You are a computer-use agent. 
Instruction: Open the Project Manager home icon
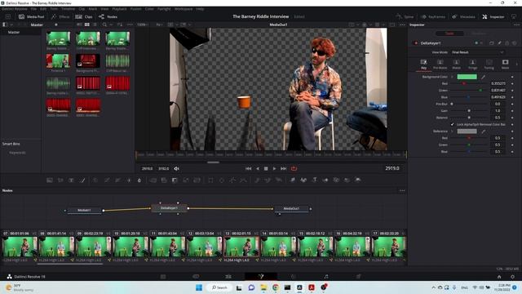[x=499, y=277]
